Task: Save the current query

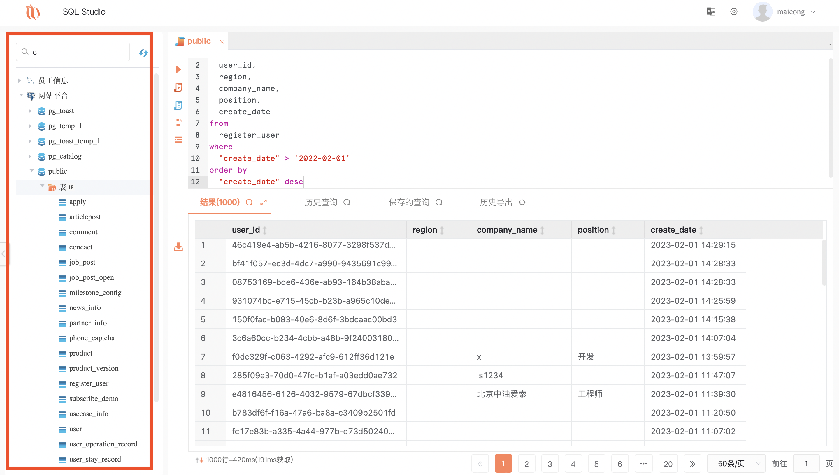Action: [x=178, y=123]
